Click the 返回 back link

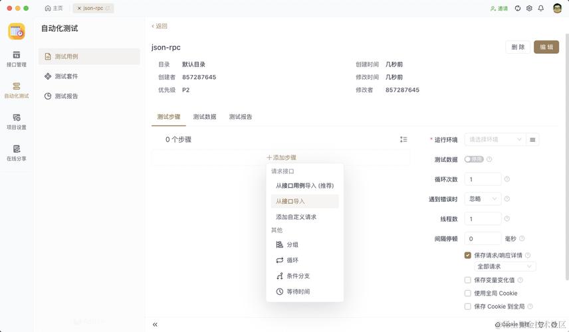tap(160, 26)
